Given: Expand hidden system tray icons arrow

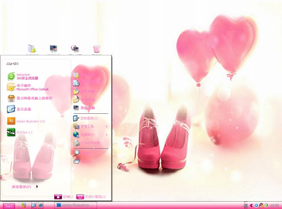Looking at the screenshot, I should 251,206.
